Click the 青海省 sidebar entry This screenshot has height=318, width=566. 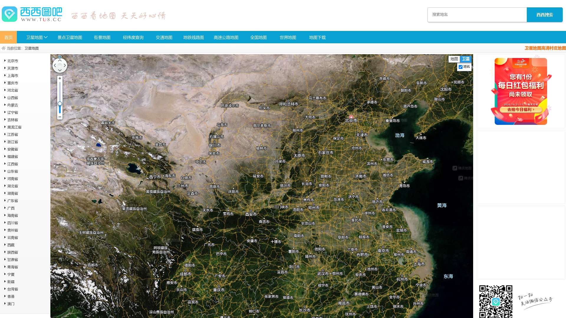[13, 267]
